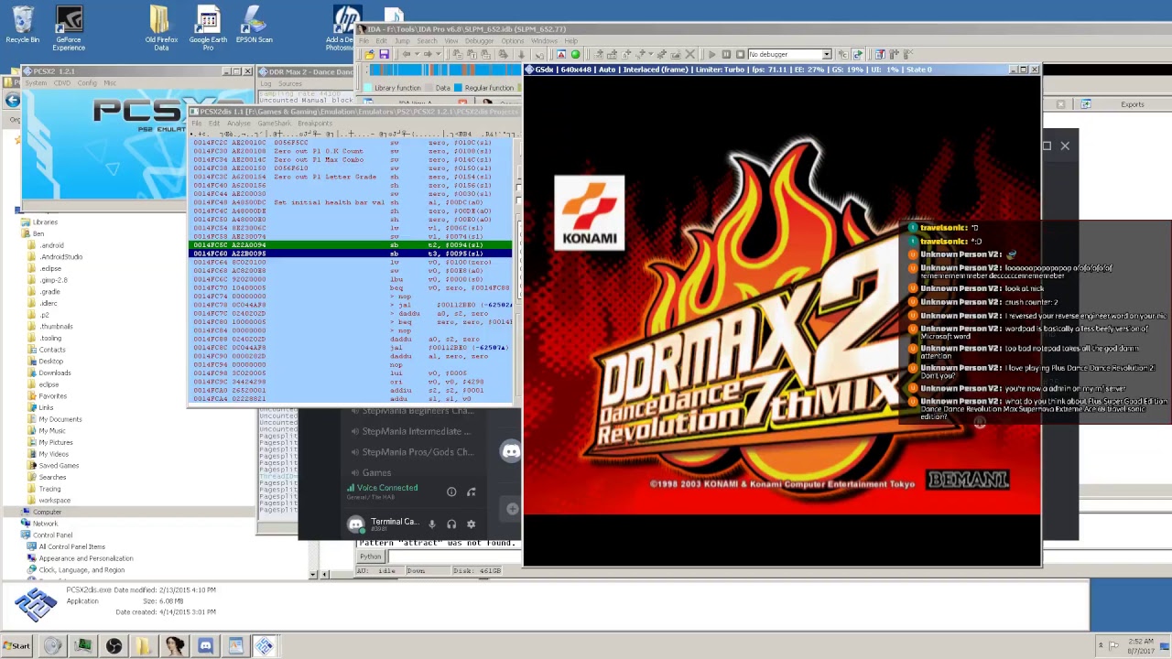Open the OBS Studio taskbar icon

coord(114,646)
